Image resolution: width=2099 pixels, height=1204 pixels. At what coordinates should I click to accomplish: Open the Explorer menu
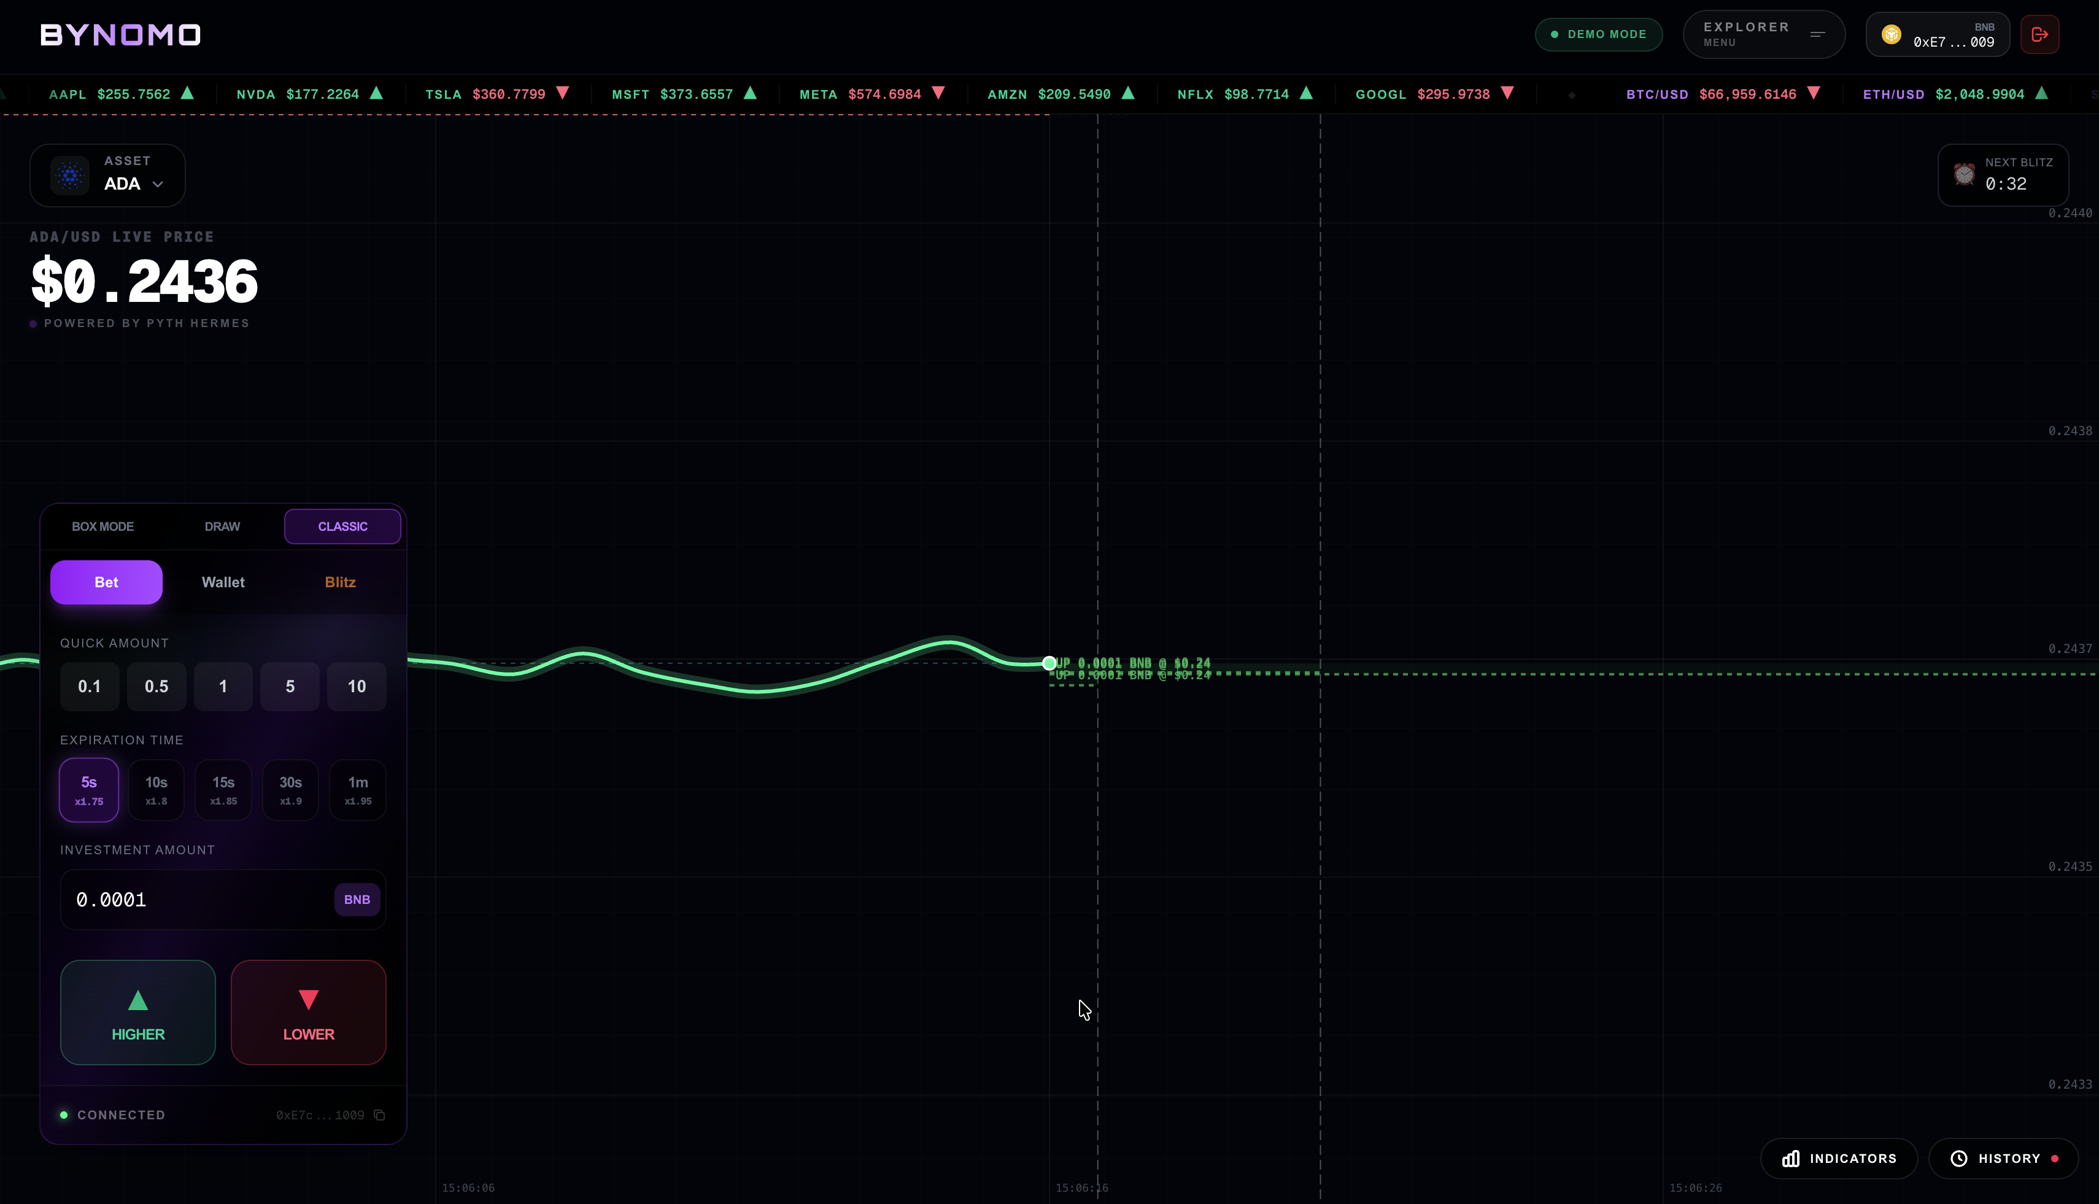(x=1763, y=35)
